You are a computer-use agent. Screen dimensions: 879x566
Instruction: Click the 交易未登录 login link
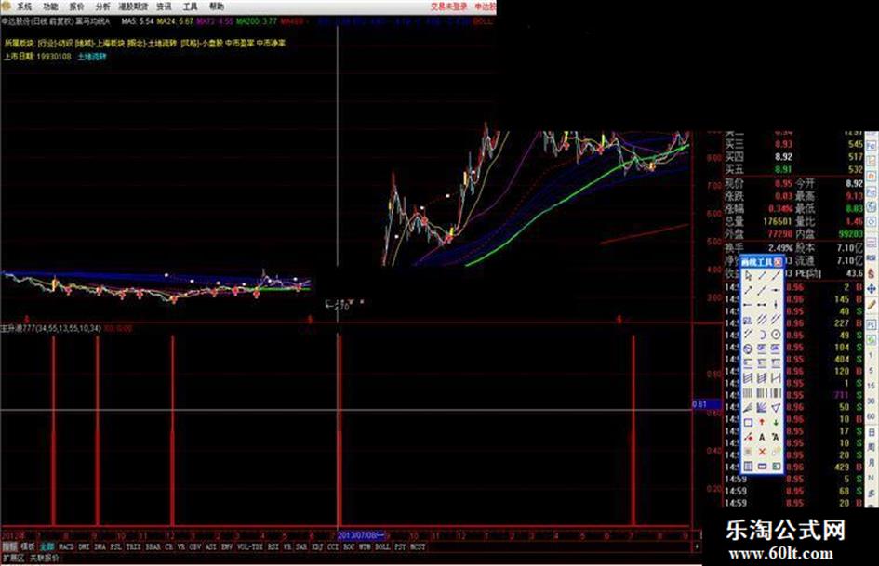click(x=449, y=7)
